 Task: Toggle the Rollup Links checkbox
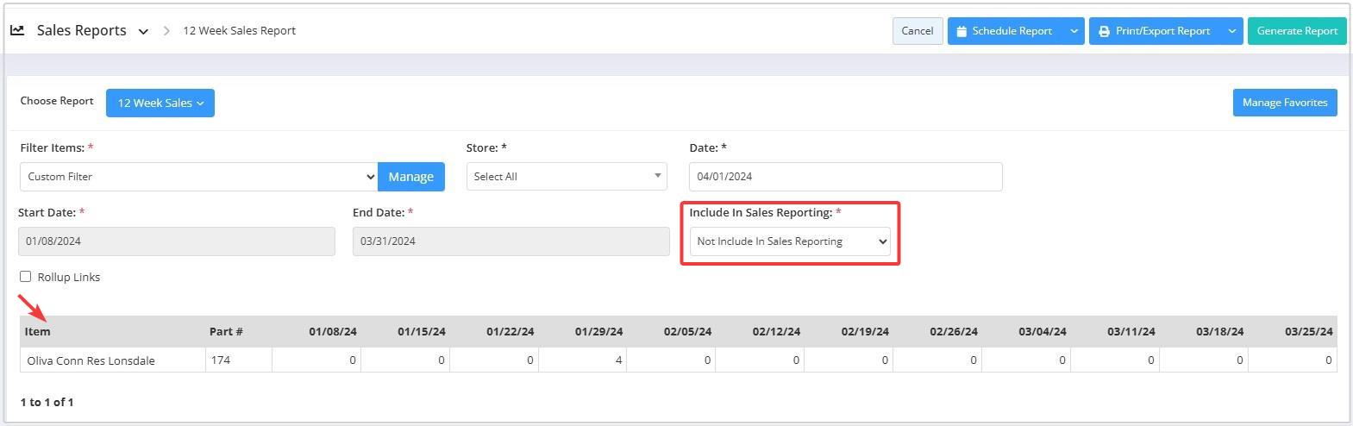26,277
